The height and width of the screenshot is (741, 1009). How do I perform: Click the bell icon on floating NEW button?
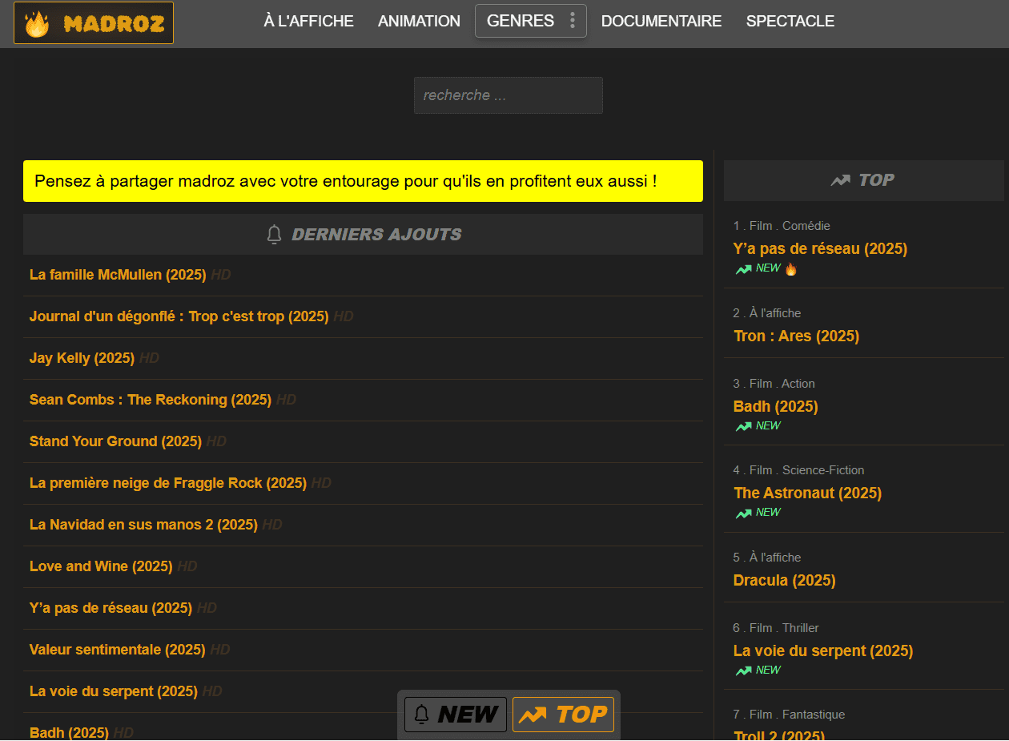tap(422, 715)
